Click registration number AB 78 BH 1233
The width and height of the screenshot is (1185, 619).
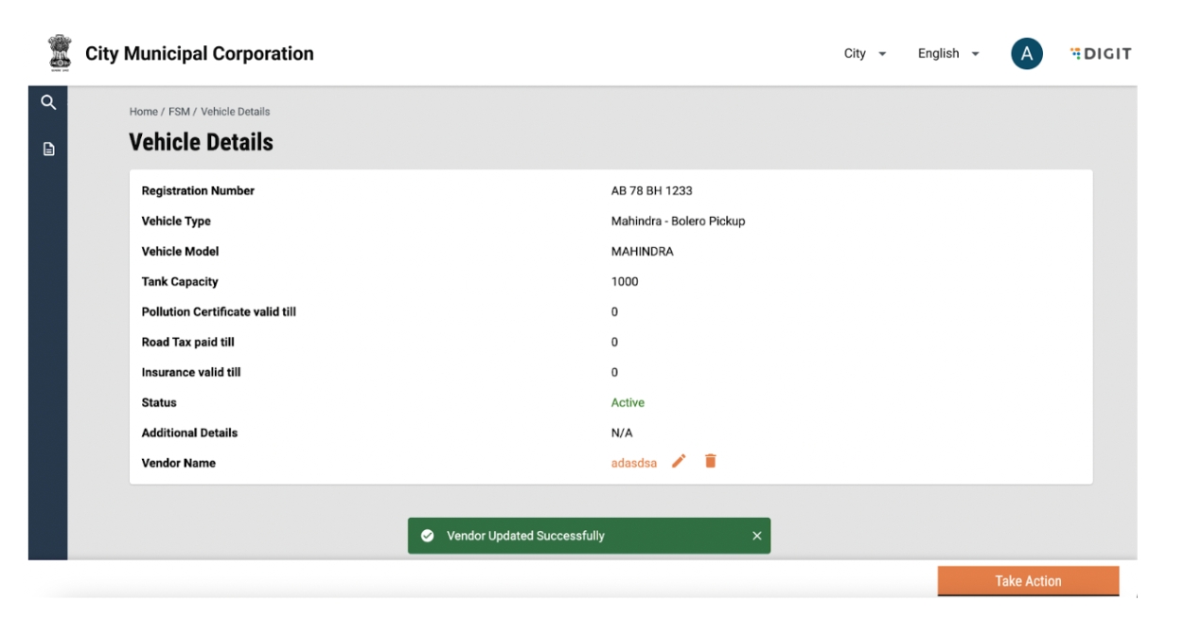[x=651, y=191]
